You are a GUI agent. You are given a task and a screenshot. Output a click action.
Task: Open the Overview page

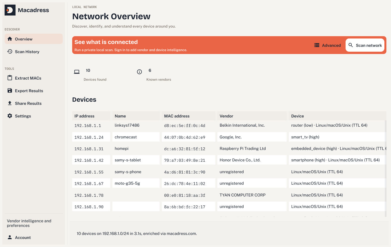[x=34, y=39]
